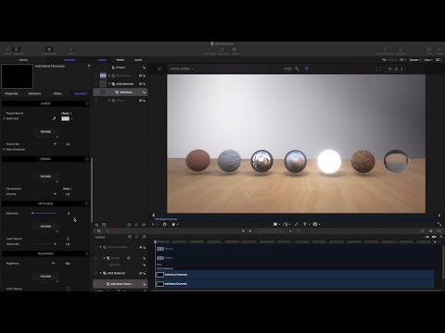Open the View dropdown menu
Viewport: 445px width, 333px height.
[x=428, y=60]
